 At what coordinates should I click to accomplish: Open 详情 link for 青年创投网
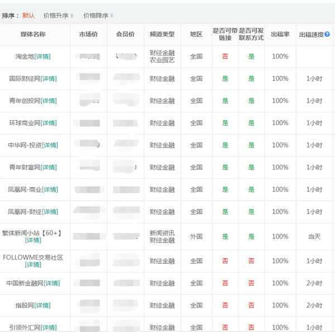pos(49,101)
